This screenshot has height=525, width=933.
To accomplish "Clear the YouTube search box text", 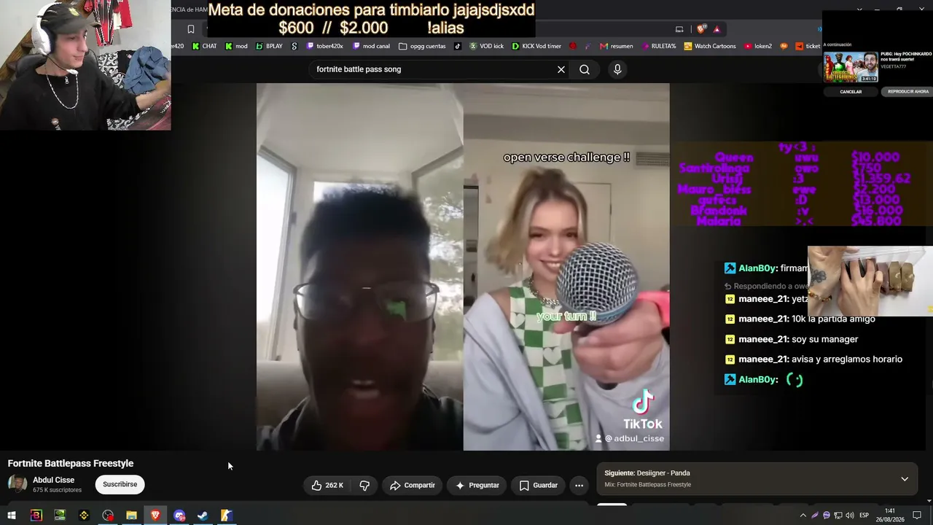I will click(561, 69).
